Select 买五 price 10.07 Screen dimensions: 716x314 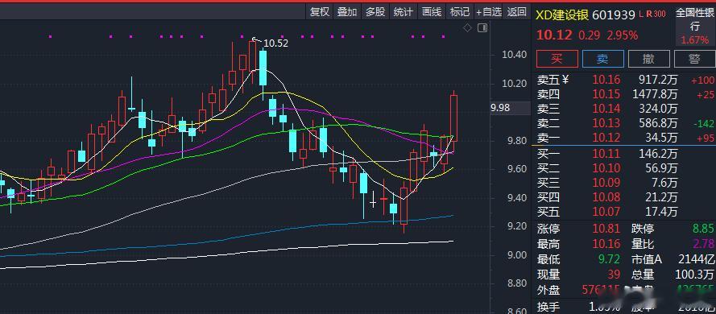tap(606, 211)
